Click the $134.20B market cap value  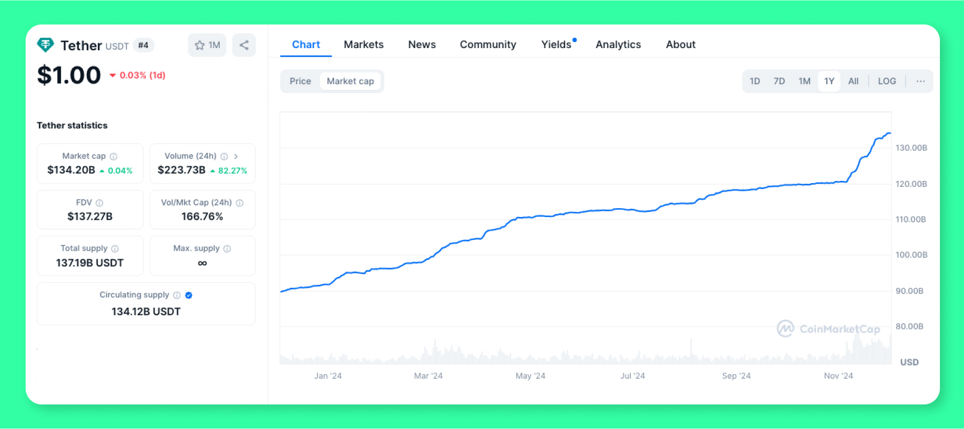(71, 170)
